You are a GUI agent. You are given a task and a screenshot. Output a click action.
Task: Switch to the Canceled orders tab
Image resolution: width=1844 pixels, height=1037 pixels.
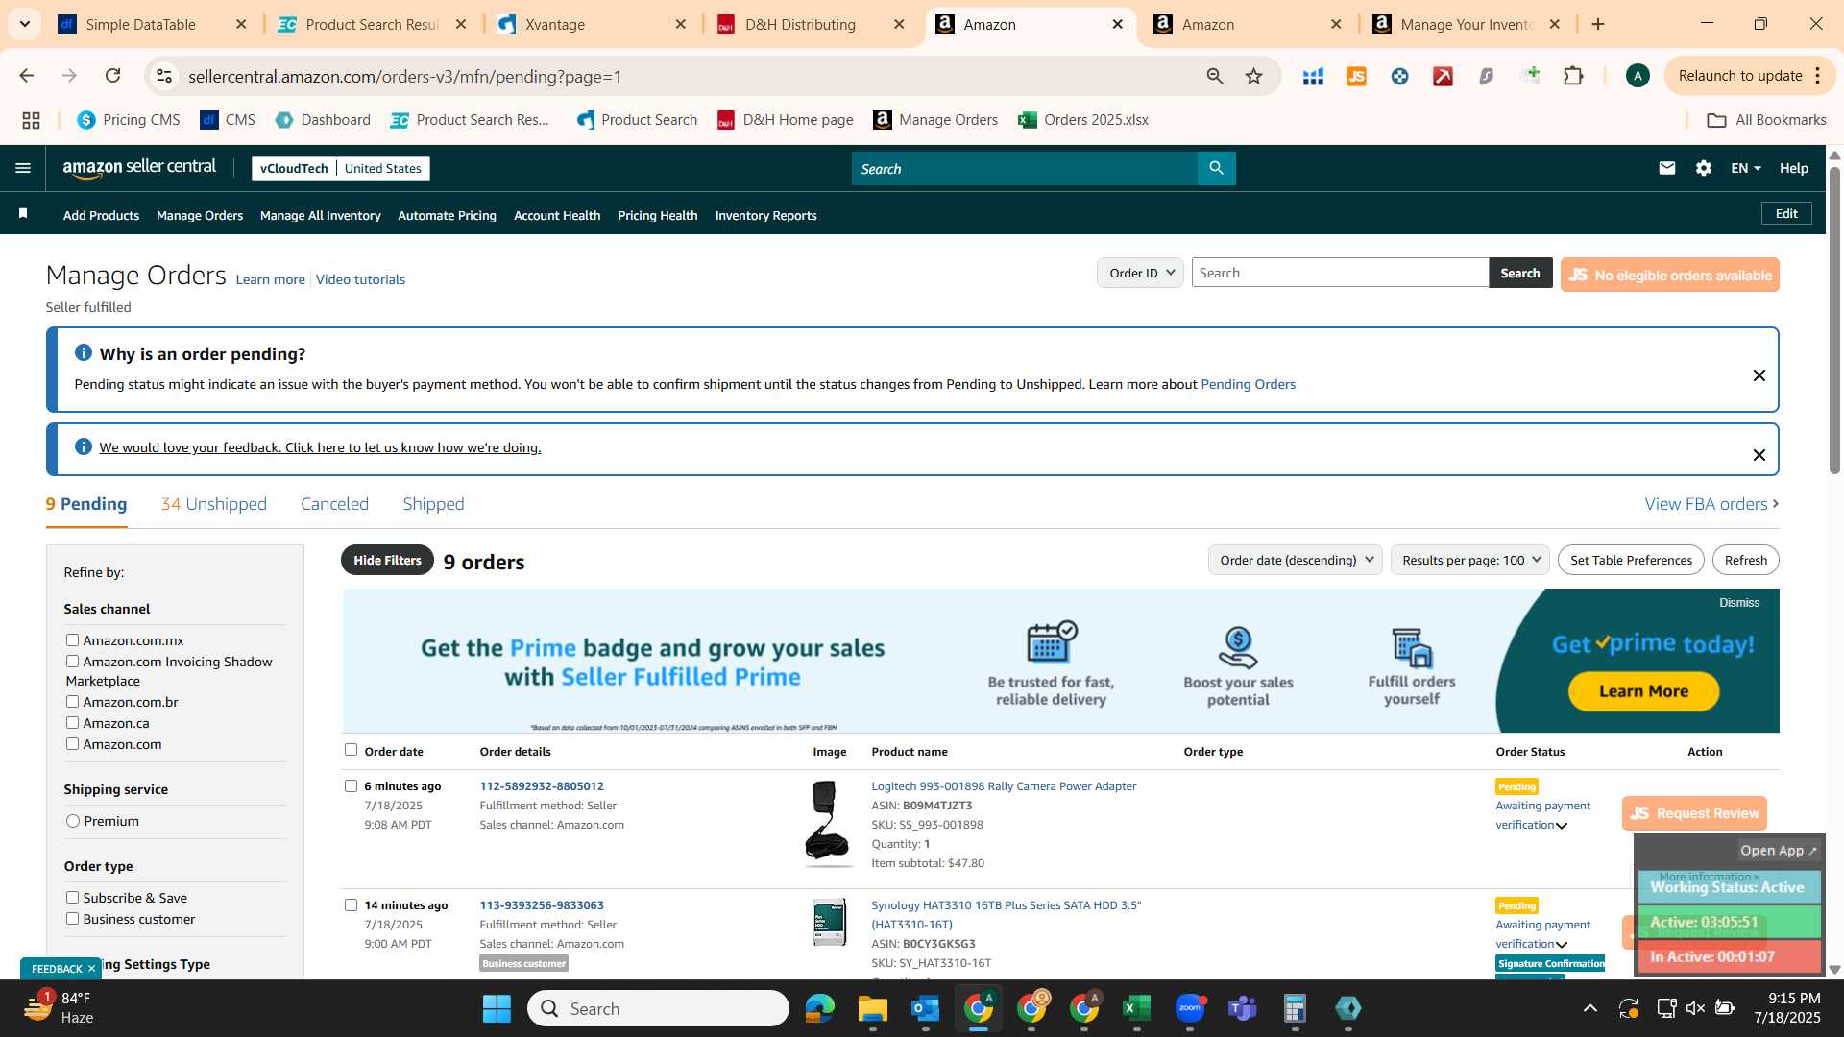334,504
